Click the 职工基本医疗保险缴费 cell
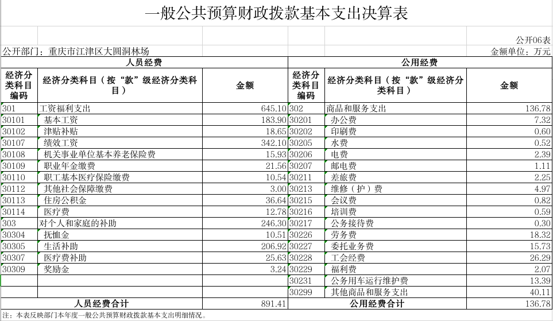This screenshot has width=553, height=321. pyautogui.click(x=120, y=177)
